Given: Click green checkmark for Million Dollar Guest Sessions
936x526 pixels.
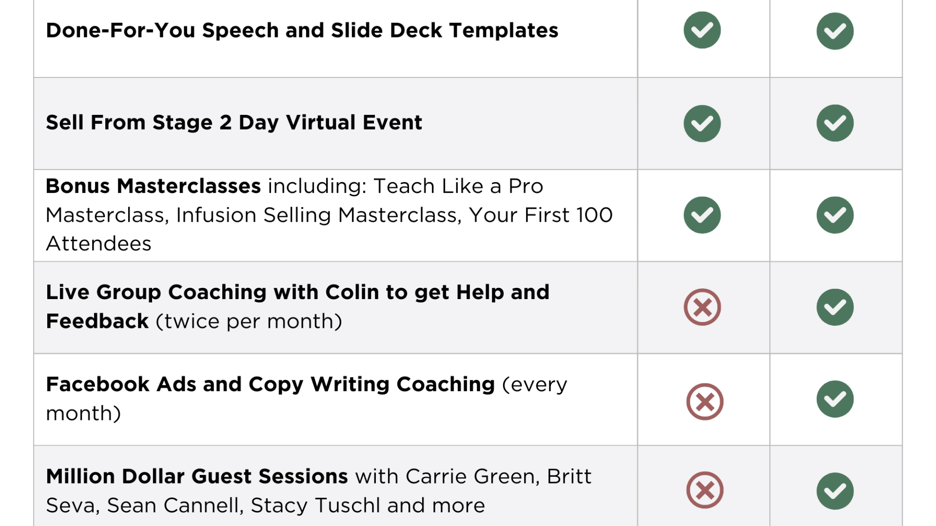Looking at the screenshot, I should pos(835,491).
